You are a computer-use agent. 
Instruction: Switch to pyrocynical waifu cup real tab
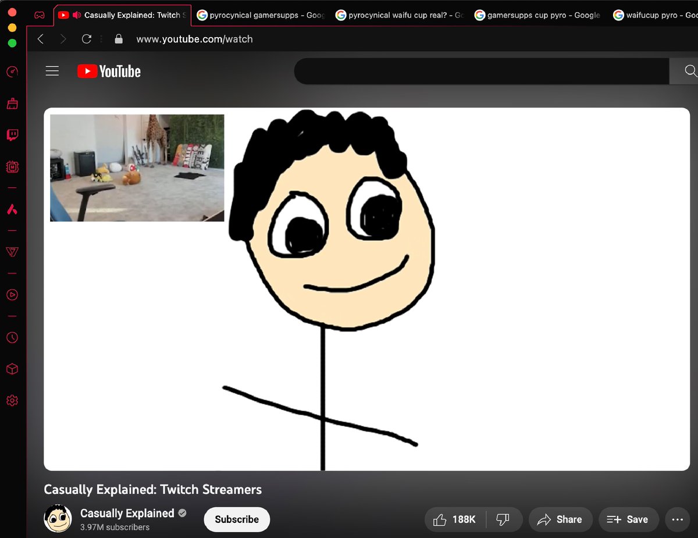(399, 15)
